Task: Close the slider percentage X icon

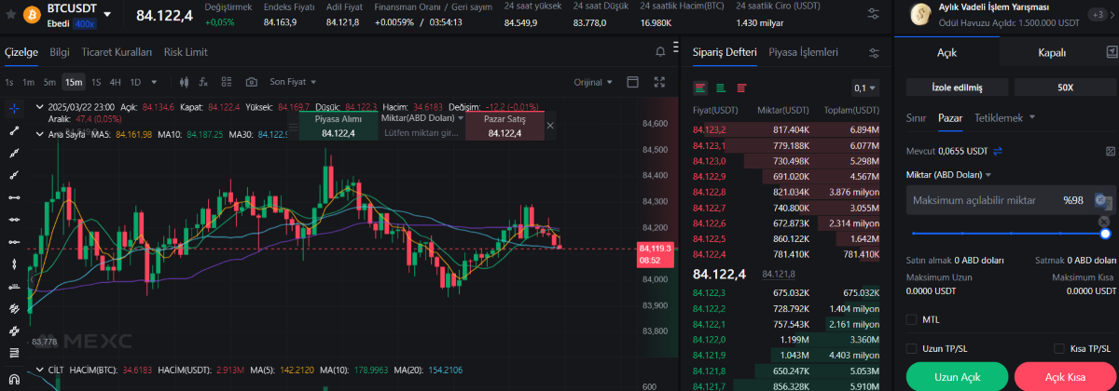Action: pos(1105,221)
